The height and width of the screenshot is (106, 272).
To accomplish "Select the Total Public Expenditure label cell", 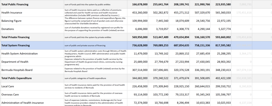I will coord(16,78).
